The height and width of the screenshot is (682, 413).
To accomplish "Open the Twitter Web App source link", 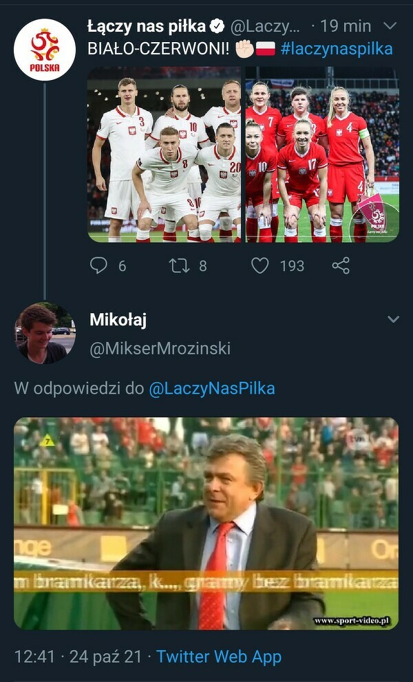I will click(219, 656).
